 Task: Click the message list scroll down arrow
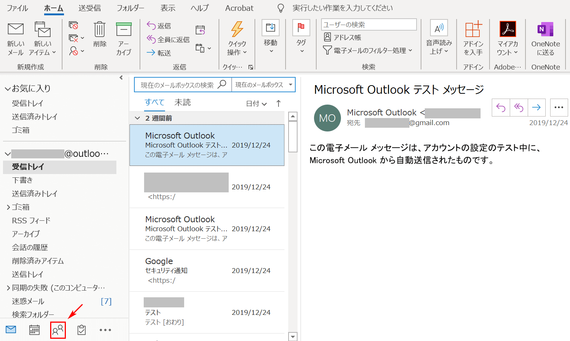pos(293,337)
